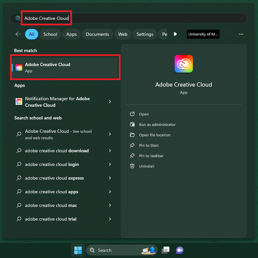Go back with the left arrow icon
The image size is (258, 258).
(18, 34)
